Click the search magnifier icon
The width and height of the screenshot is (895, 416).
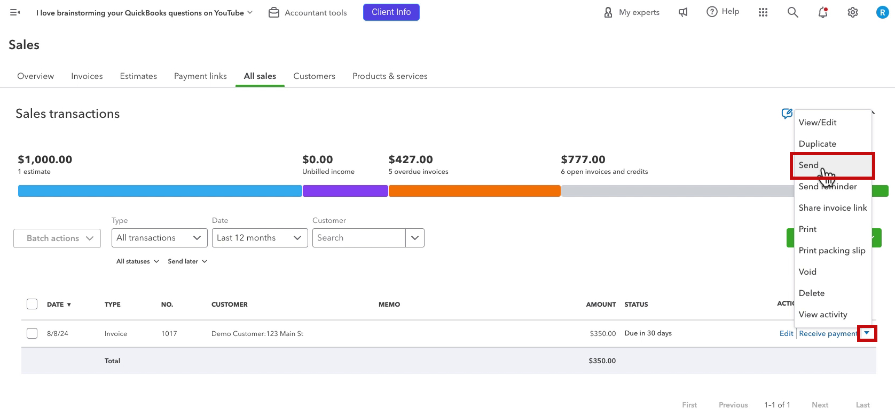[793, 12]
